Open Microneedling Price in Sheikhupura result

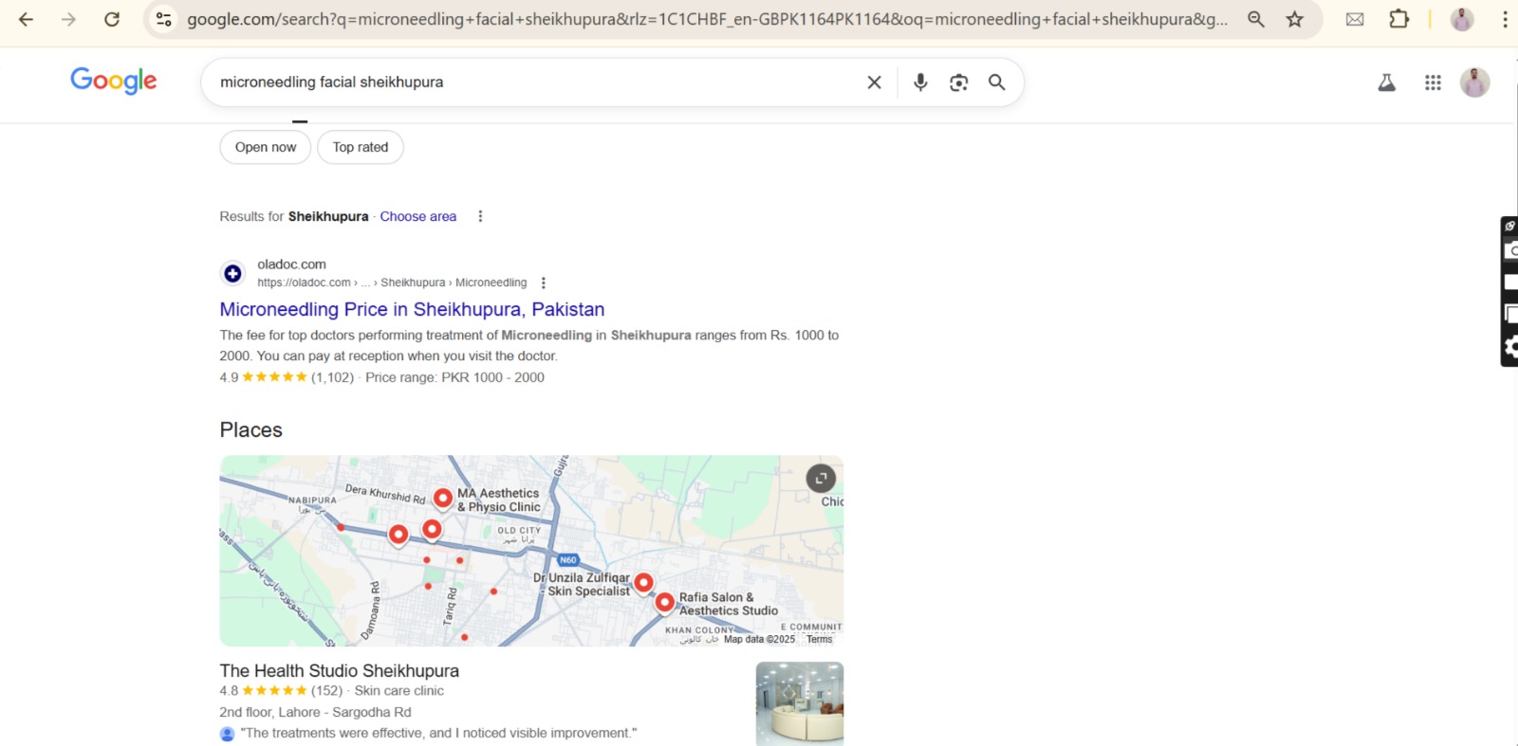pos(412,309)
